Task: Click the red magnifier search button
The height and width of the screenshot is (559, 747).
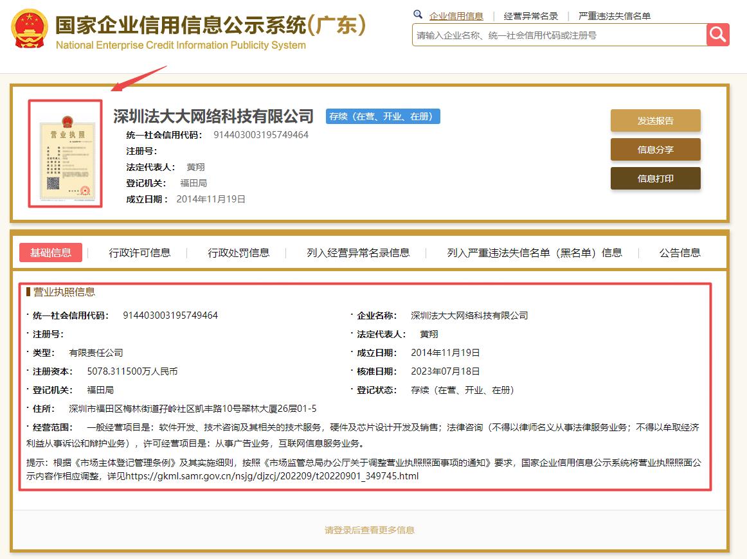Action: [717, 35]
